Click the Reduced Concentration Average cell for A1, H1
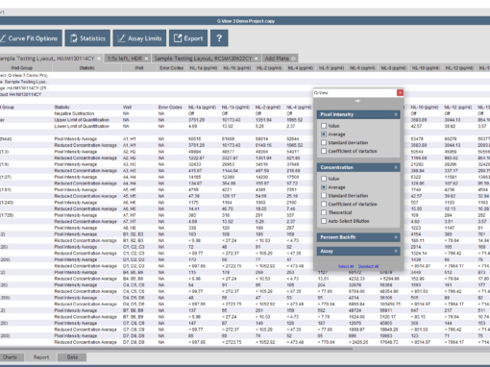The height and width of the screenshot is (367, 490). pos(86,145)
